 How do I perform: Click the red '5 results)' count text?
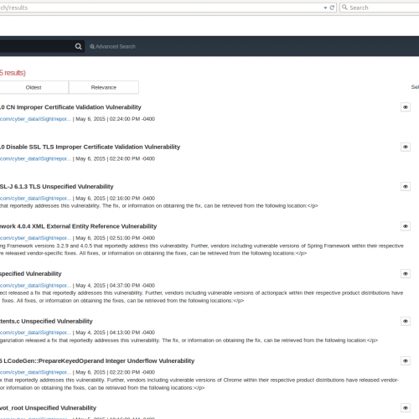pos(13,73)
